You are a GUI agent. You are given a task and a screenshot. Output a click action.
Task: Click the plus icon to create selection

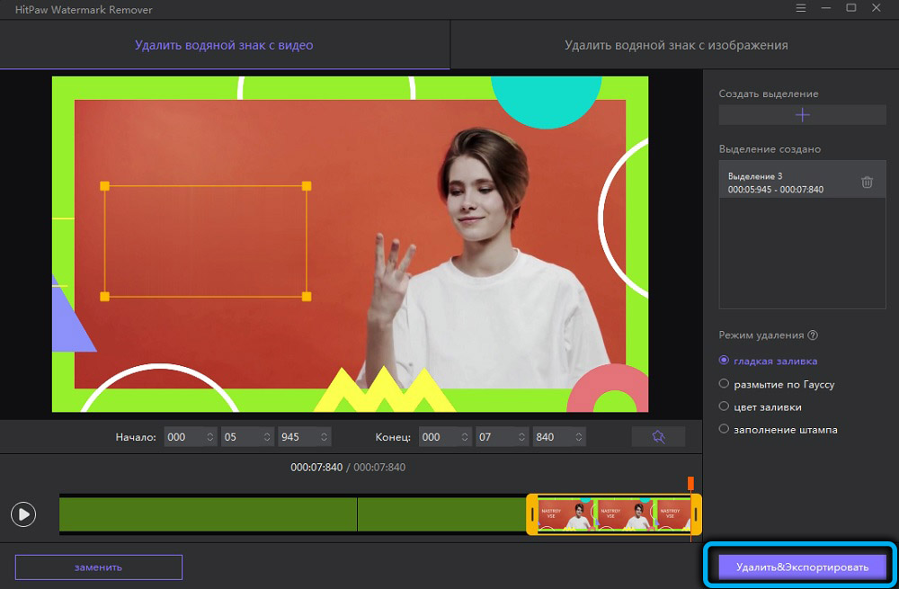(x=803, y=115)
